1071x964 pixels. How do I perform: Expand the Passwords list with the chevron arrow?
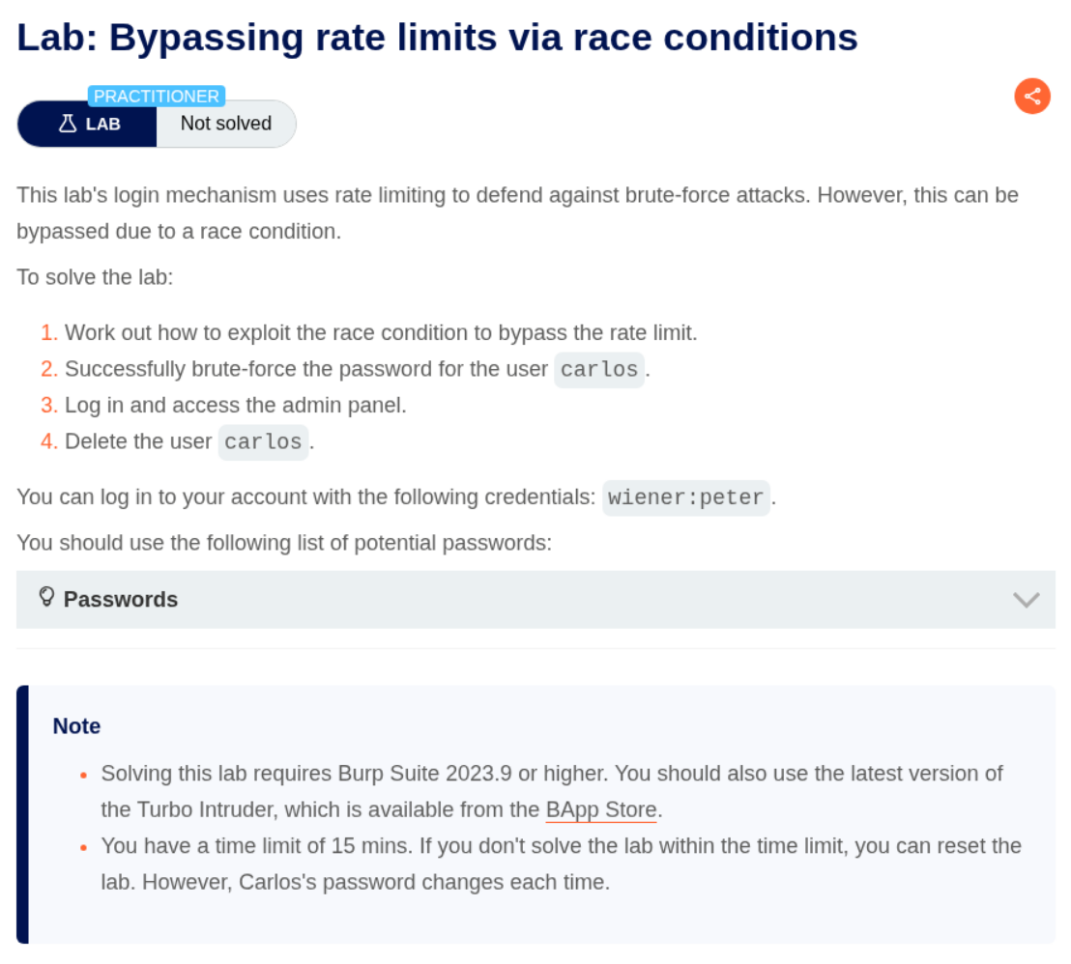[1026, 600]
